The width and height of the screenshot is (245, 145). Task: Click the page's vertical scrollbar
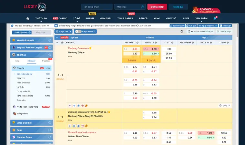[x=239, y=64]
